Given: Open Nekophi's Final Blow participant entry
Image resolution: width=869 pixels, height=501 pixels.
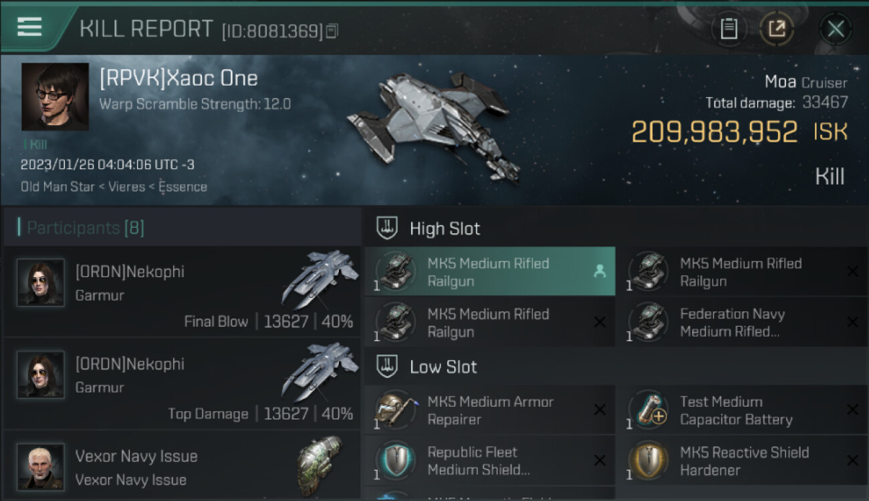Looking at the screenshot, I should coord(182,293).
